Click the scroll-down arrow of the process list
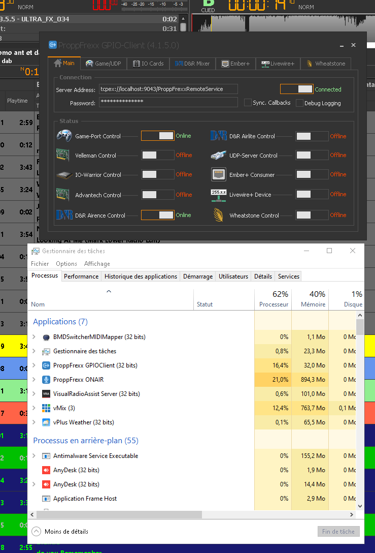375x553 pixels. tap(360, 506)
